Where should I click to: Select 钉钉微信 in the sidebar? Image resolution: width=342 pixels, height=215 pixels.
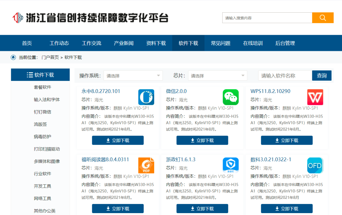(x=42, y=112)
